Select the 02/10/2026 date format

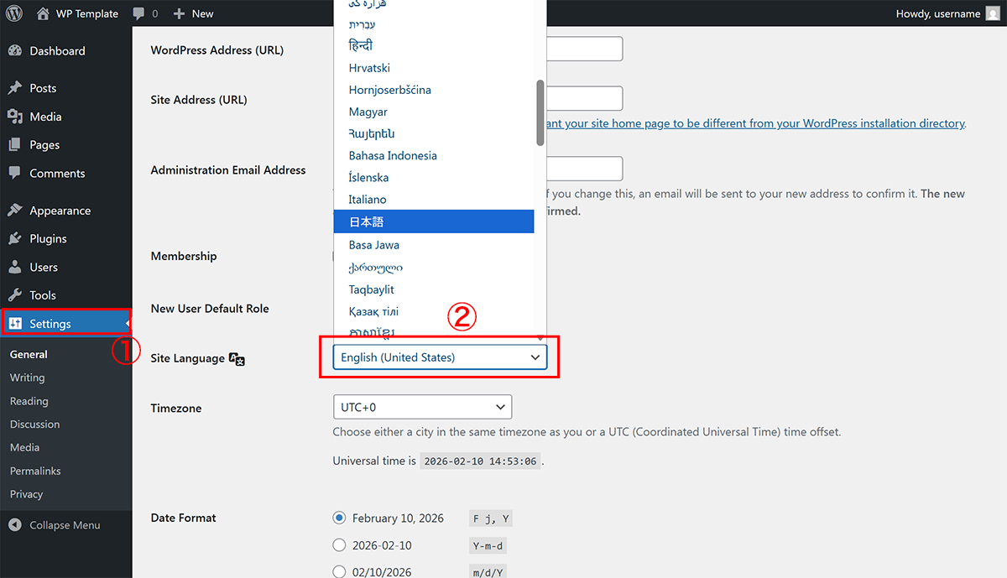[339, 571]
